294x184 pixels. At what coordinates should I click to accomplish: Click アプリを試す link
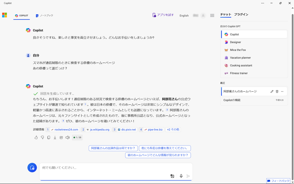coord(163,15)
